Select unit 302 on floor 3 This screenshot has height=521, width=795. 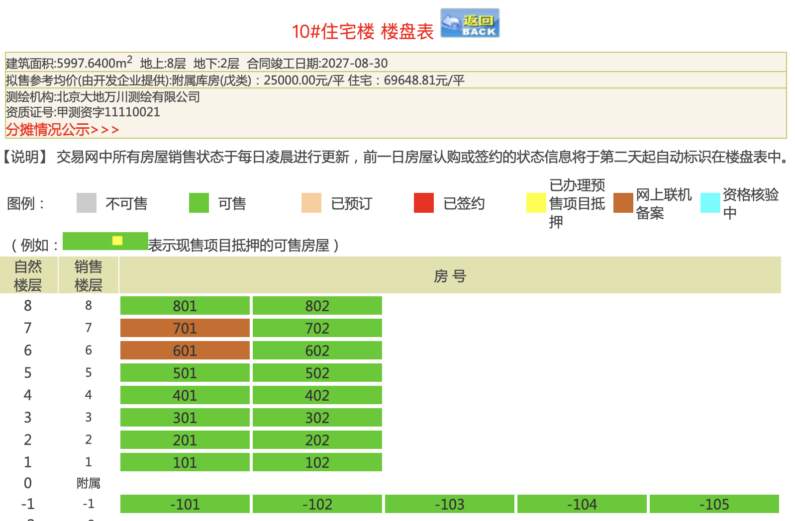point(317,418)
